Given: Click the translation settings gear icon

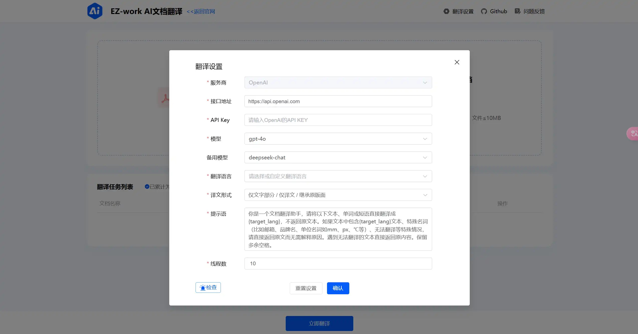Looking at the screenshot, I should pyautogui.click(x=446, y=11).
